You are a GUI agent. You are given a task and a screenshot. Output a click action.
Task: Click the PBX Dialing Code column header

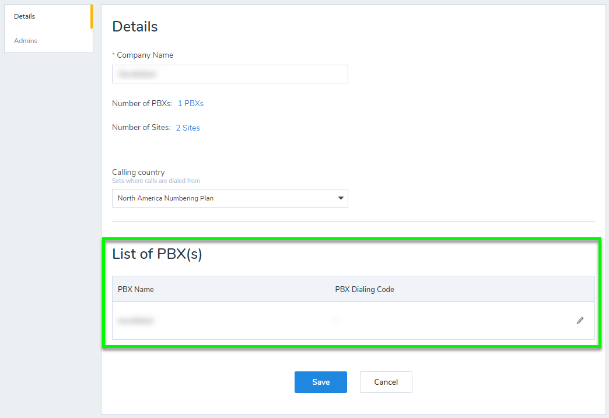365,290
